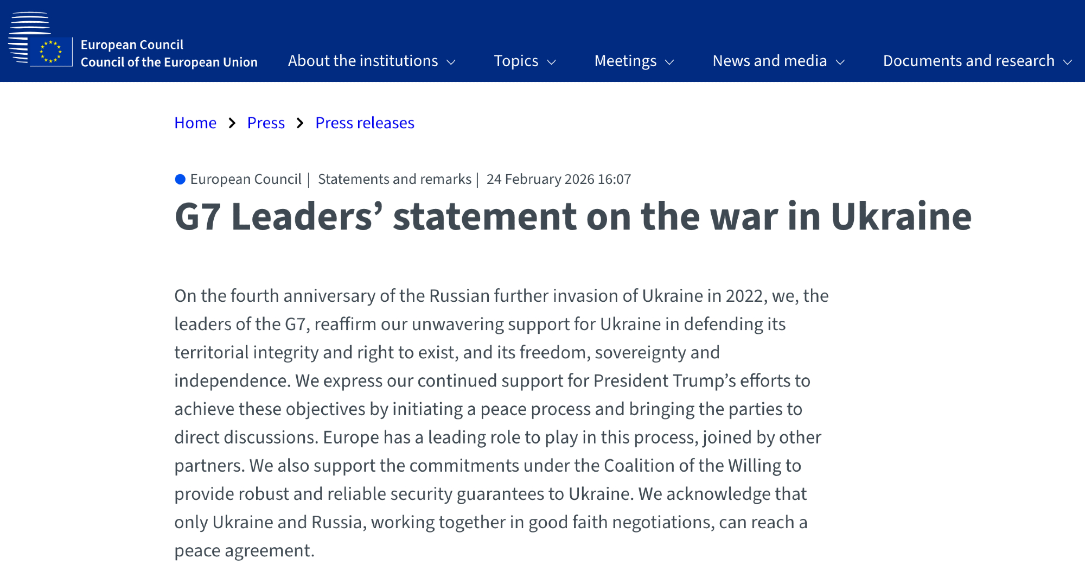This screenshot has height=565, width=1085.
Task: Open the News and media menu
Action: coord(769,61)
